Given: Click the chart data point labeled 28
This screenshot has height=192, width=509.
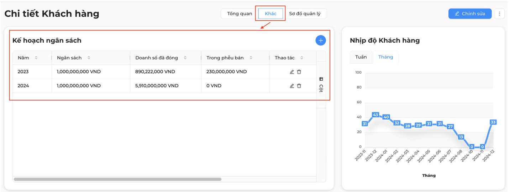Looking at the screenshot, I should [x=408, y=126].
